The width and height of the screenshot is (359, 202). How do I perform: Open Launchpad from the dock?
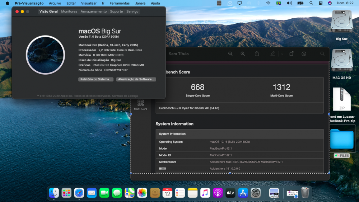tap(66, 193)
